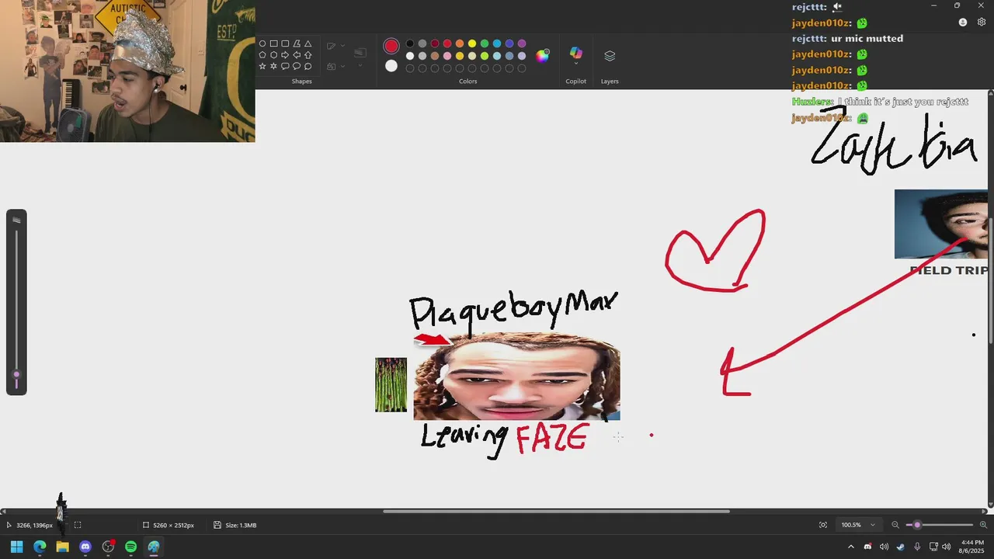Viewport: 994px width, 559px height.
Task: Select the five-point star shape
Action: [x=262, y=67]
